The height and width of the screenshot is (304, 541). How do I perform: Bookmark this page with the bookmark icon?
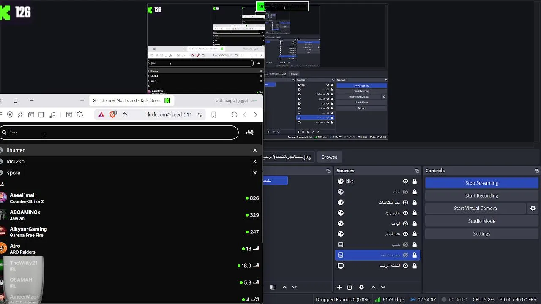[x=214, y=115]
